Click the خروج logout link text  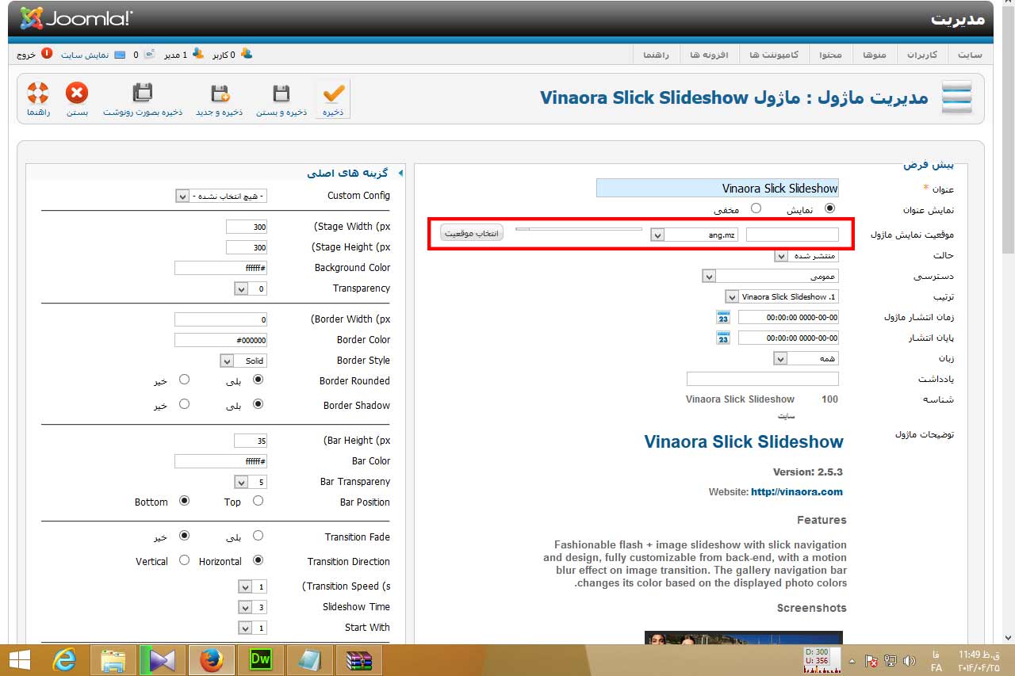(x=26, y=55)
